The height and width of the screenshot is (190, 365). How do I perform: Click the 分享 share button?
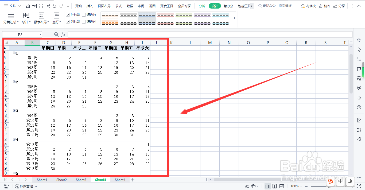tap(339, 6)
